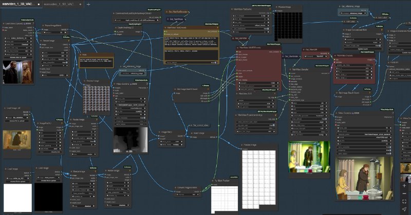The height and width of the screenshot is (215, 411).
Task: Collapse the Convert Image to Mask node via its dot
Action: (176, 188)
